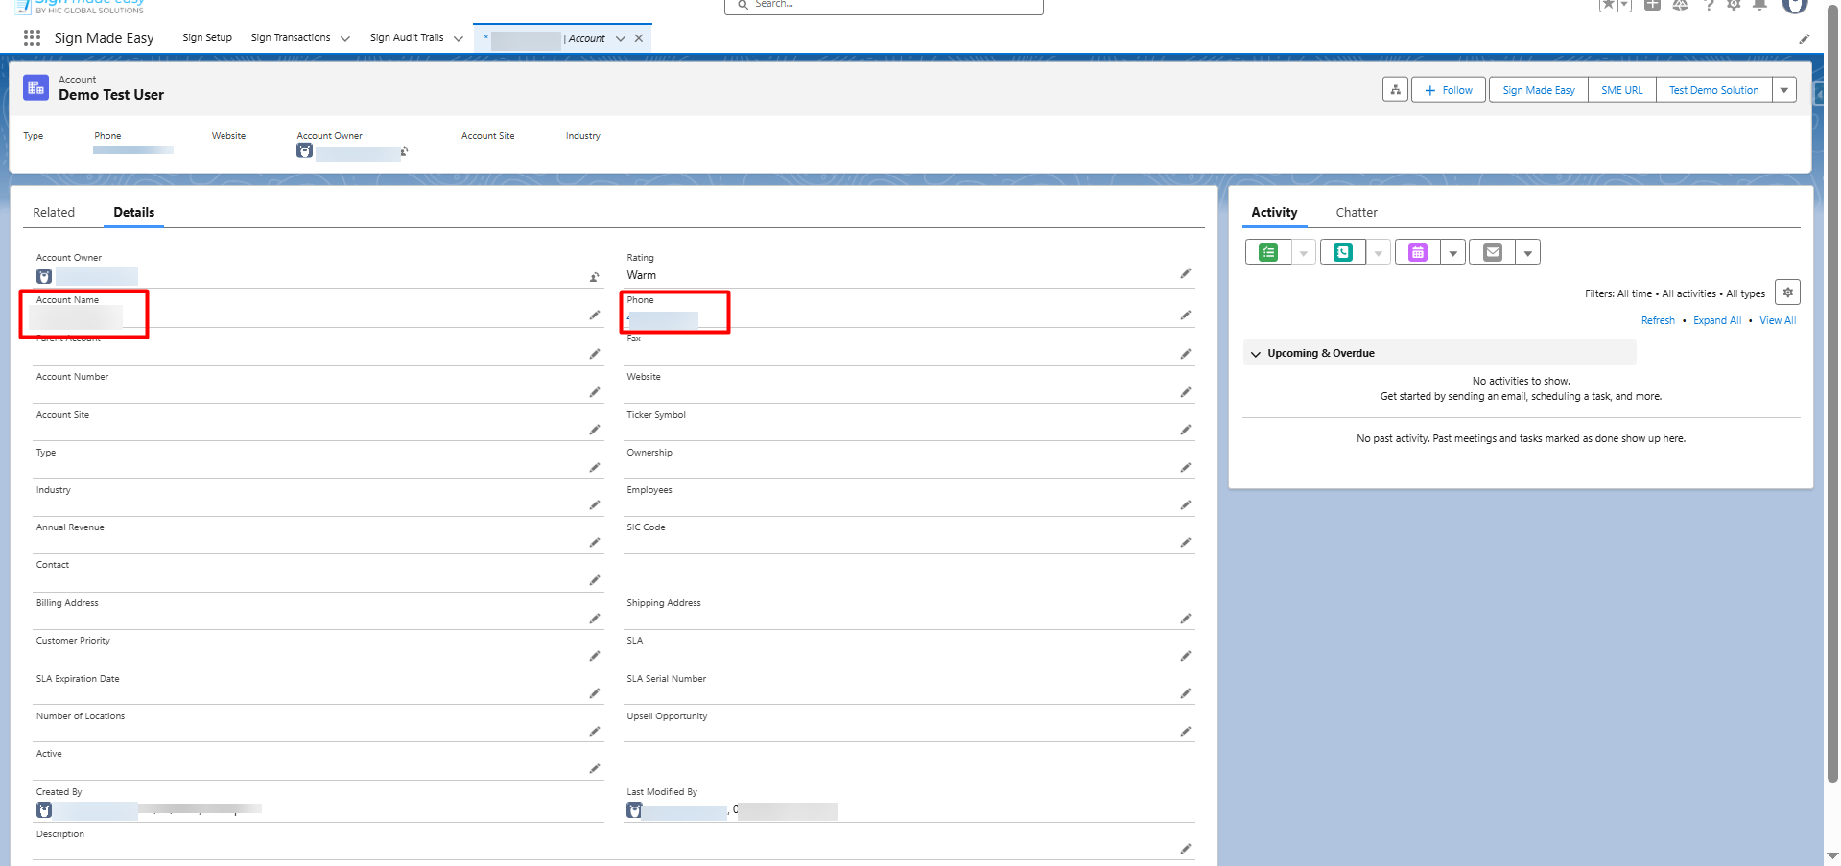Click the Expand All link
This screenshot has width=1841, height=866.
coord(1716,321)
